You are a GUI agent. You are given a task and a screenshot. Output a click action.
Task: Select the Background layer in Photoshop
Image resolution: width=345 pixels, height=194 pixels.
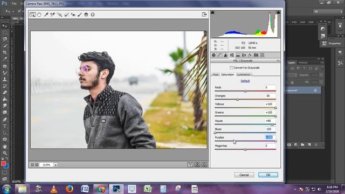pyautogui.click(x=303, y=90)
